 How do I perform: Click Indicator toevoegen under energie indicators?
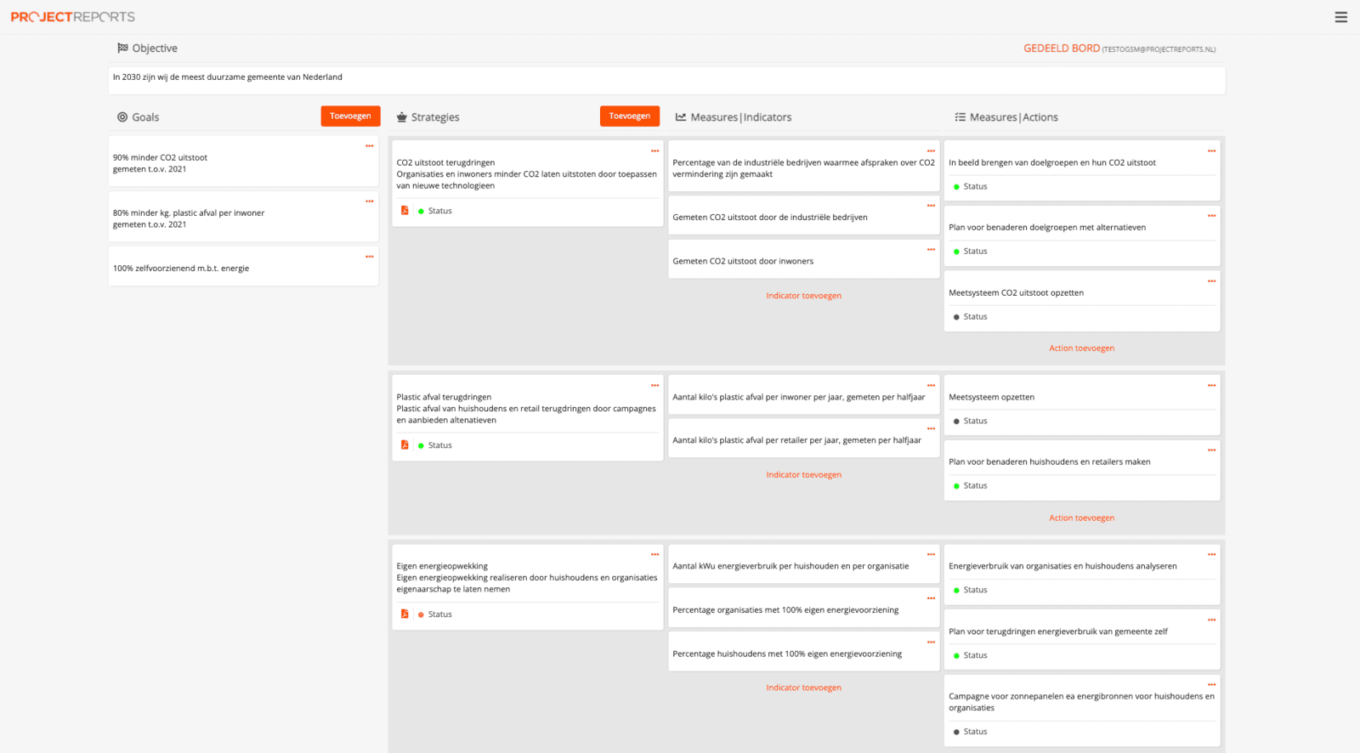(x=803, y=688)
